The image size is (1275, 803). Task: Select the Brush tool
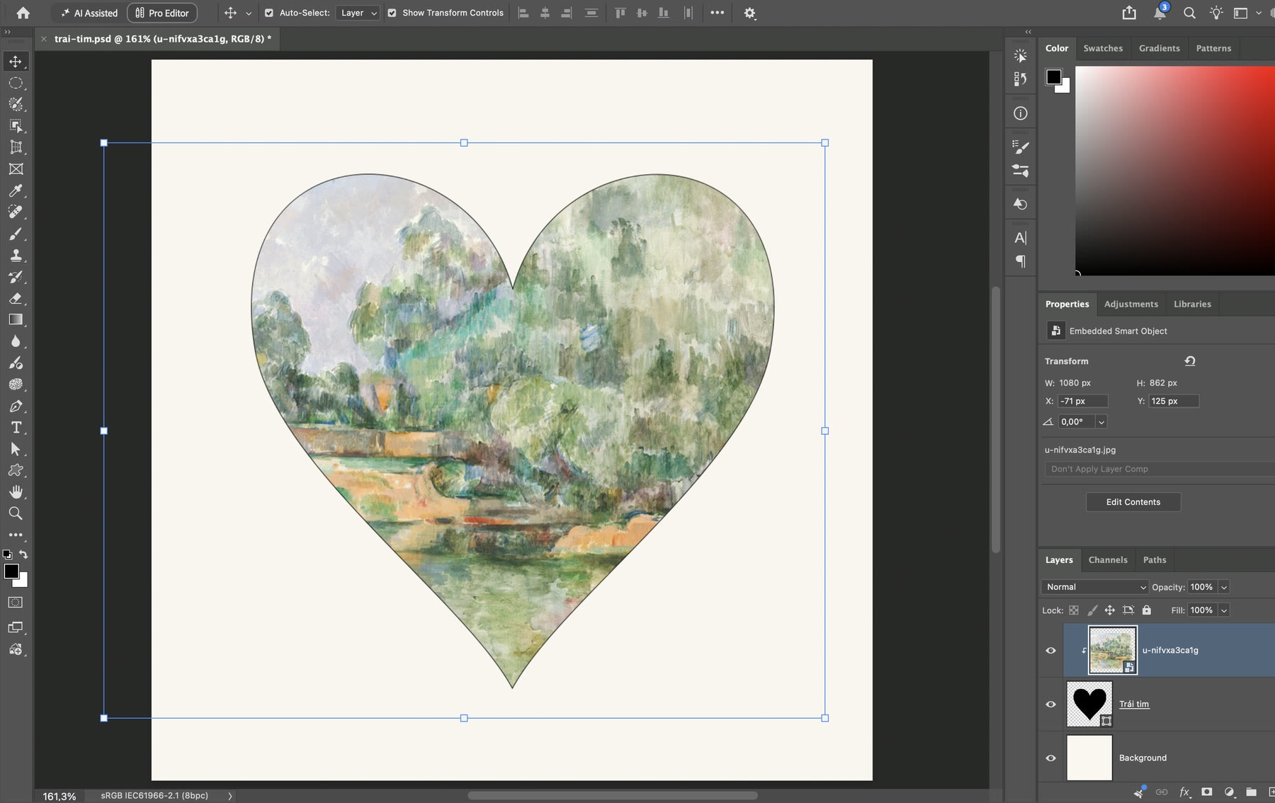coord(16,234)
